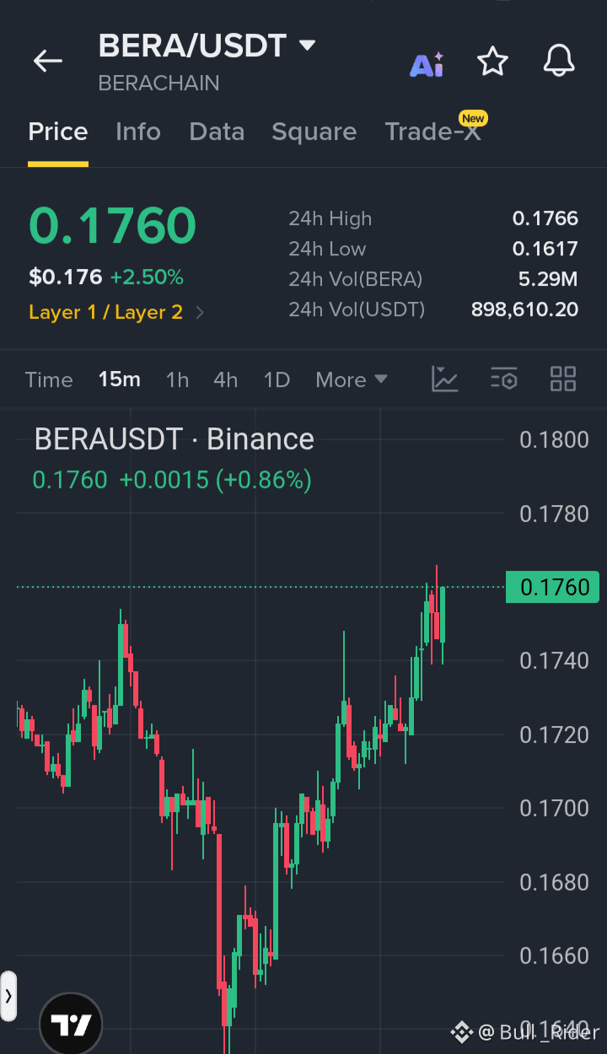
Task: Open the AI assistant icon
Action: coord(427,63)
